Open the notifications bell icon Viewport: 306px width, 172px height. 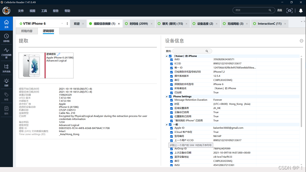pyautogui.click(x=301, y=10)
